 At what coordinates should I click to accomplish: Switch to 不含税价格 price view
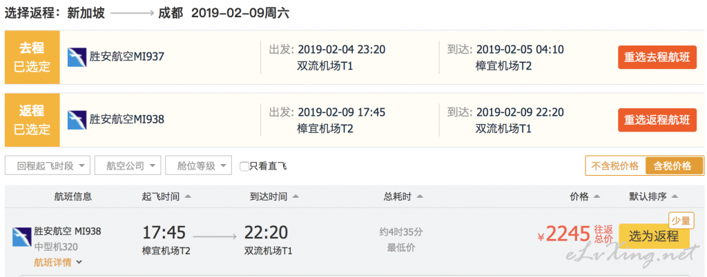[615, 166]
